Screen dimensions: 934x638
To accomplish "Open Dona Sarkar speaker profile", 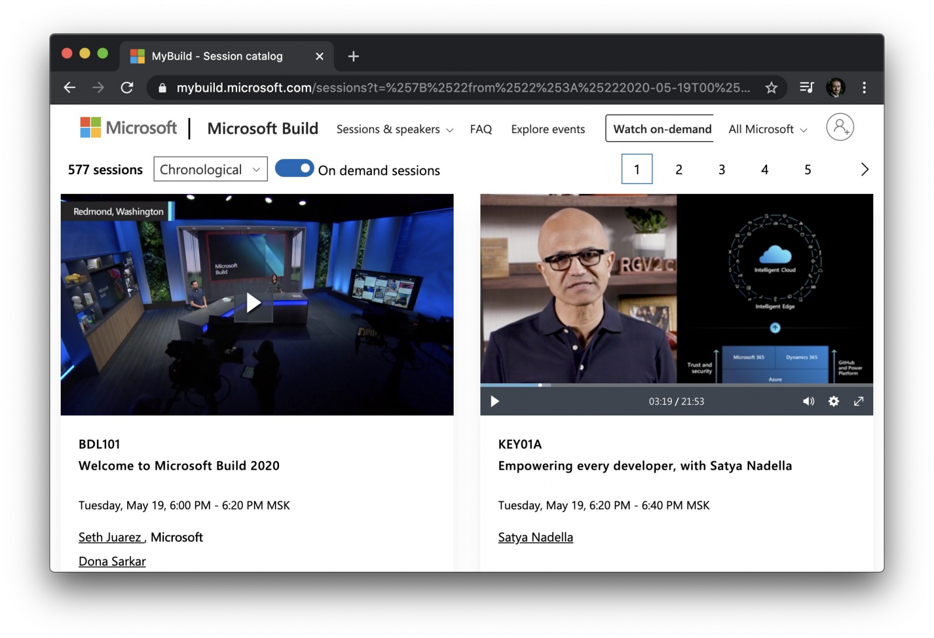I will pos(112,561).
